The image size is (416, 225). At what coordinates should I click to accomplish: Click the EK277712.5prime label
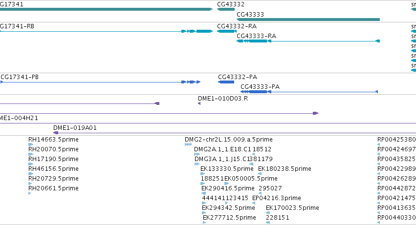tap(229, 218)
